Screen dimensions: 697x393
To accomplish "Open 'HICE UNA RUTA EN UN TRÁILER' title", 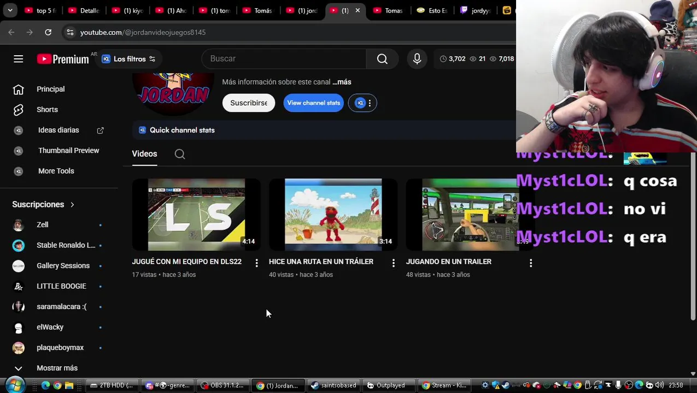I will (x=321, y=262).
